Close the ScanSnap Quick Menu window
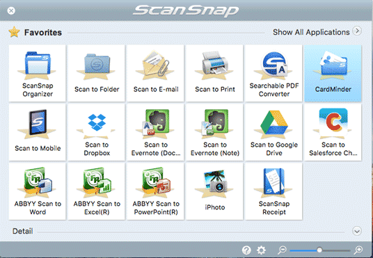 click(11, 10)
